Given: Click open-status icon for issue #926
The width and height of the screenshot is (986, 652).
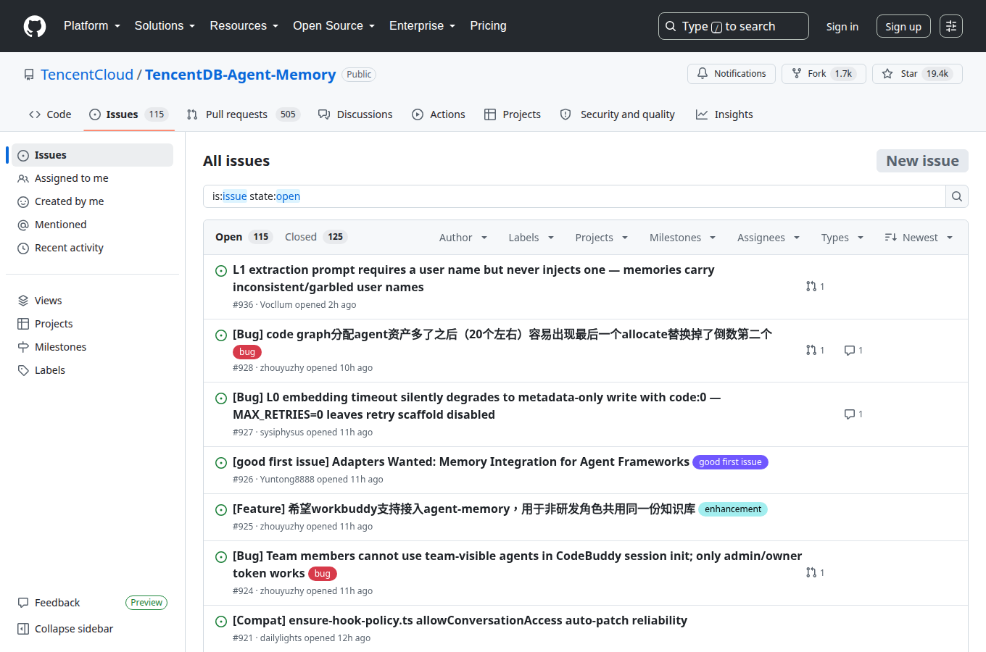Looking at the screenshot, I should (x=221, y=462).
